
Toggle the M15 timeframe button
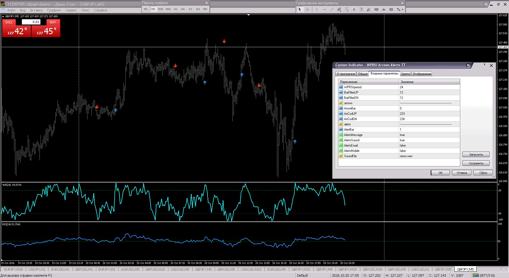(x=161, y=9)
